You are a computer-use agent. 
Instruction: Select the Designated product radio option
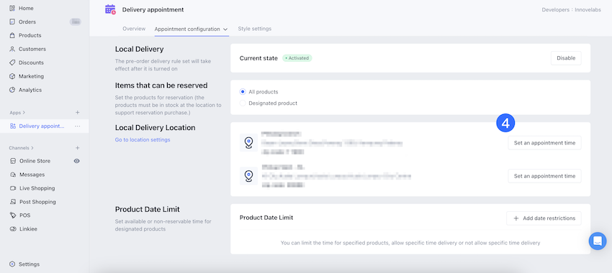coord(243,103)
